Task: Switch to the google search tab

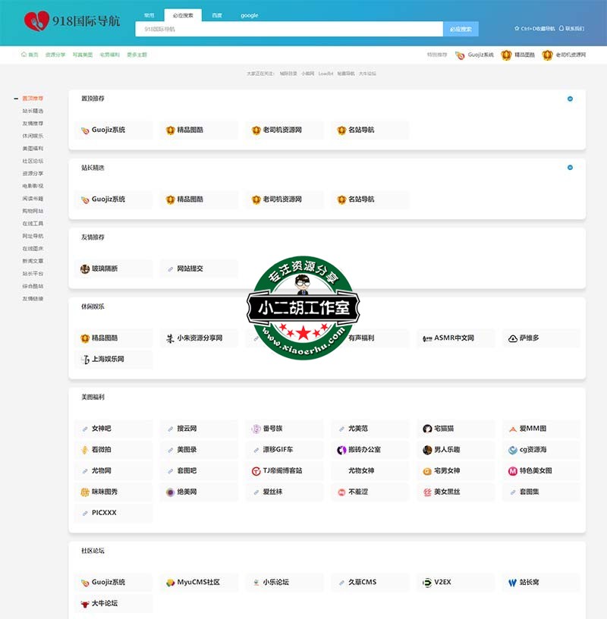Action: [250, 15]
